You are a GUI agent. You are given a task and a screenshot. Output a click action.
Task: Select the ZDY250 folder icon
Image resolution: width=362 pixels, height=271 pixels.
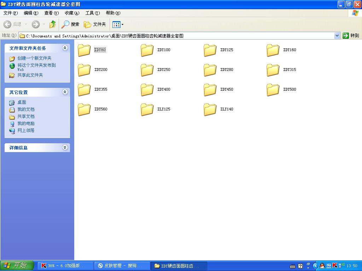(x=147, y=70)
